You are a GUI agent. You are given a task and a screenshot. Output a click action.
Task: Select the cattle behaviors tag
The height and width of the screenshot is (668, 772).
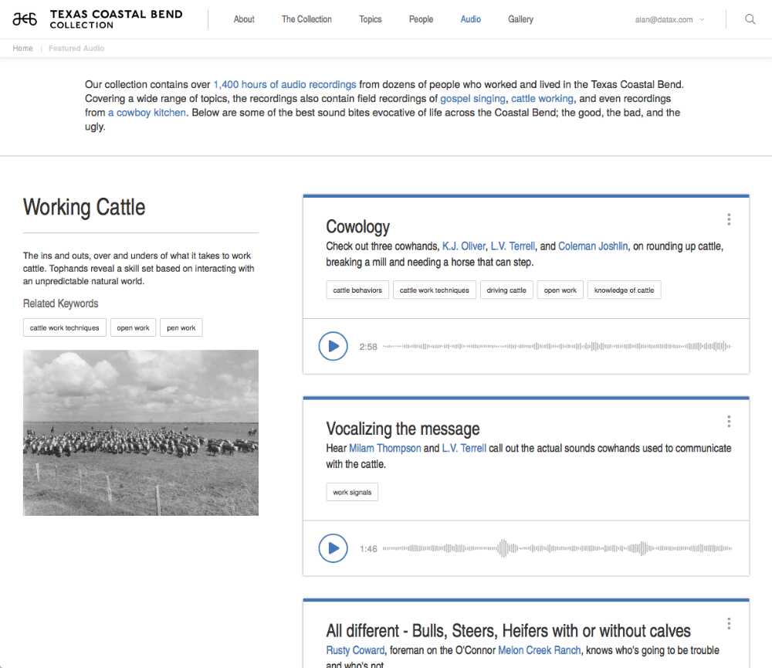pyautogui.click(x=357, y=290)
